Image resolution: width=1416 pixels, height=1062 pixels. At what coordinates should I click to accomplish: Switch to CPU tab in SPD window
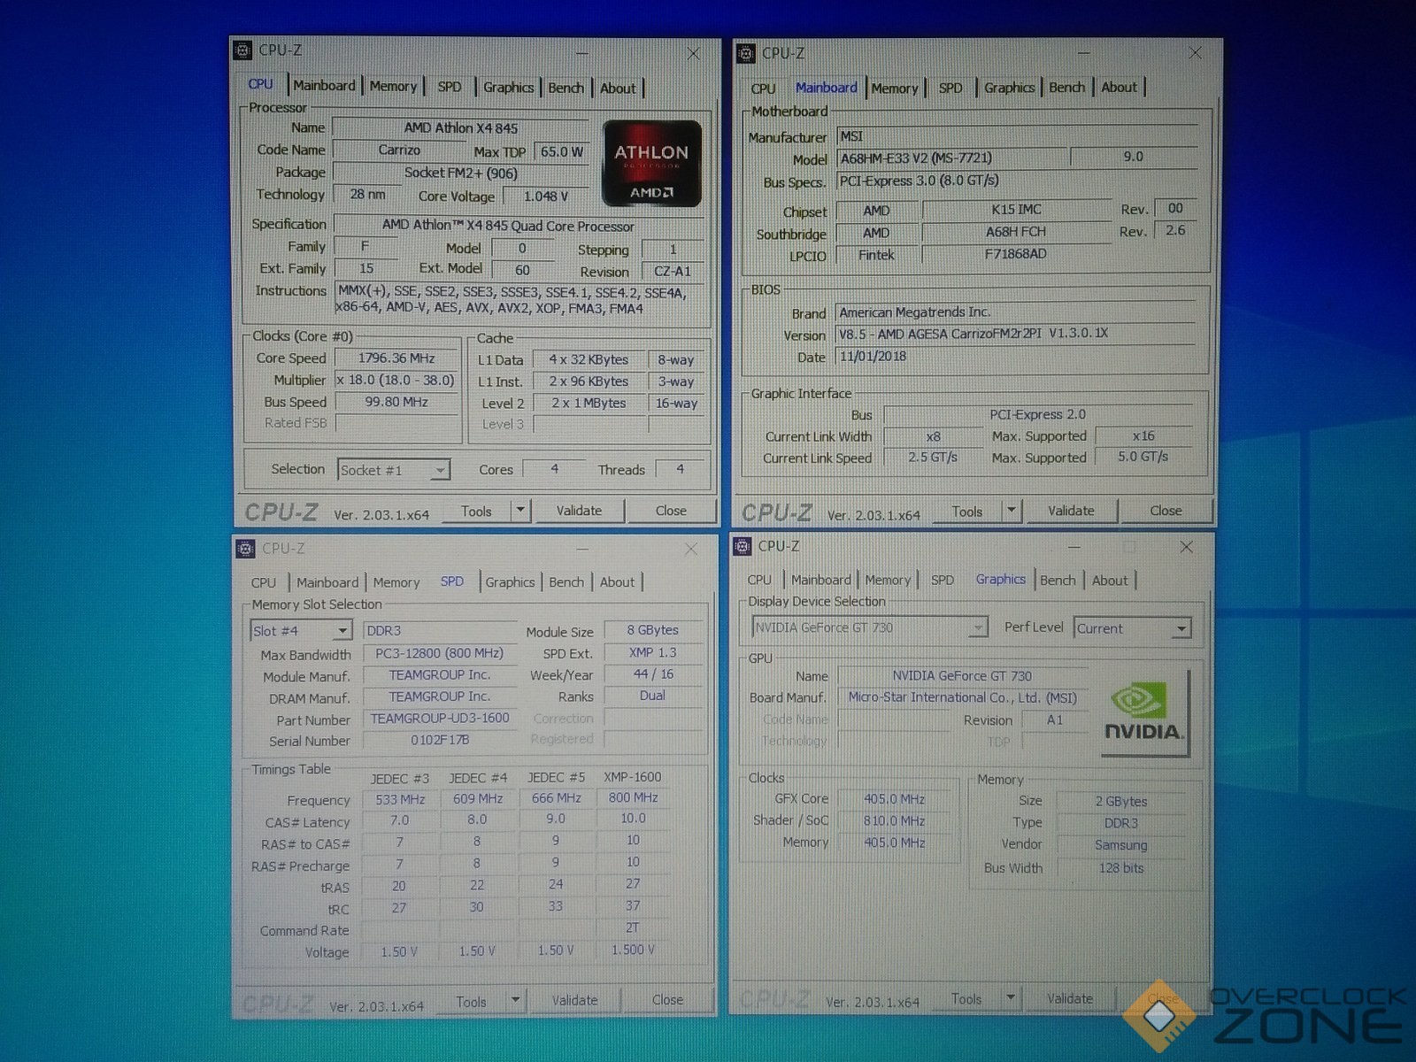coord(264,582)
